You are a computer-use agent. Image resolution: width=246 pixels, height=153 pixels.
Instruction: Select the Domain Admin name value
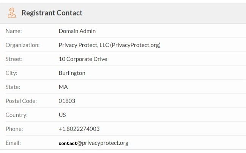(77, 31)
